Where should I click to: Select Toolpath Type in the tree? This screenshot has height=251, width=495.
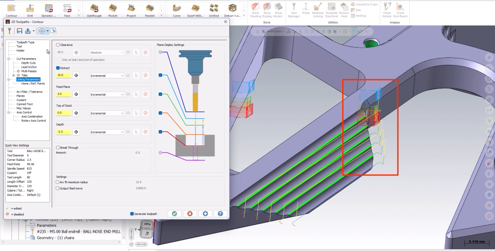point(26,42)
